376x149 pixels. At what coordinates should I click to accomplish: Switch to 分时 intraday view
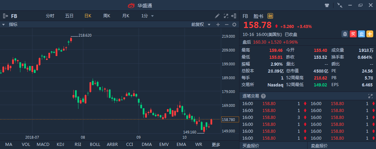pos(50,16)
